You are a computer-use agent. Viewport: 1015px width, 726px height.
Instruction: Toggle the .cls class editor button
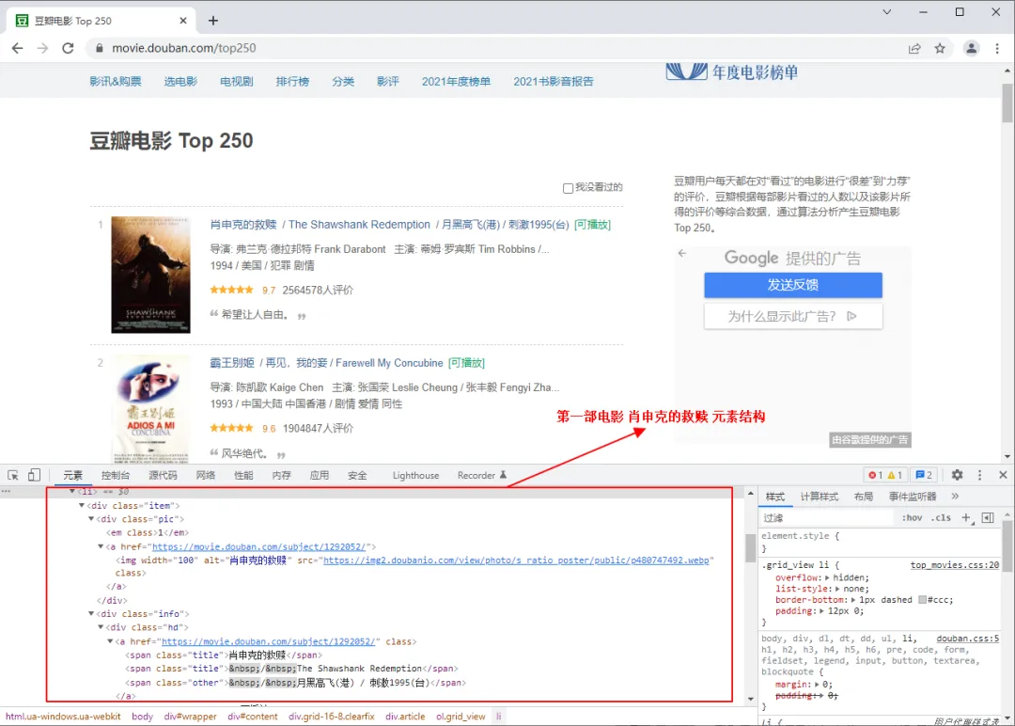pos(941,517)
